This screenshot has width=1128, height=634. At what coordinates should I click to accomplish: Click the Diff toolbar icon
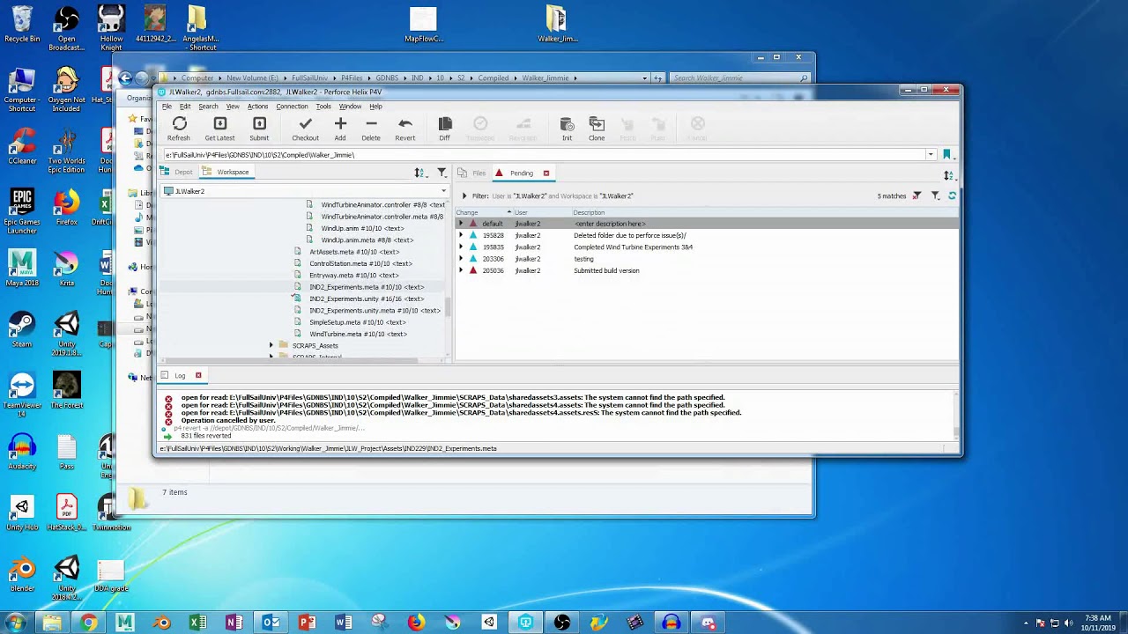point(444,124)
